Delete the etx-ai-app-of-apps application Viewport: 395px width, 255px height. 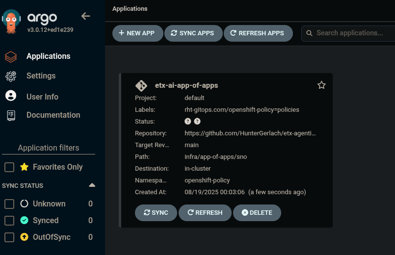click(257, 213)
